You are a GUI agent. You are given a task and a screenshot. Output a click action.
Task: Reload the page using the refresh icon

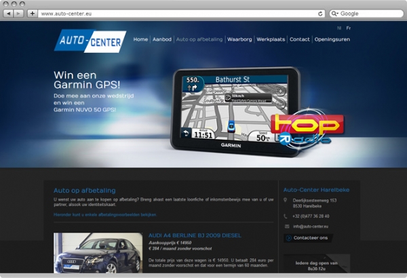click(320, 13)
